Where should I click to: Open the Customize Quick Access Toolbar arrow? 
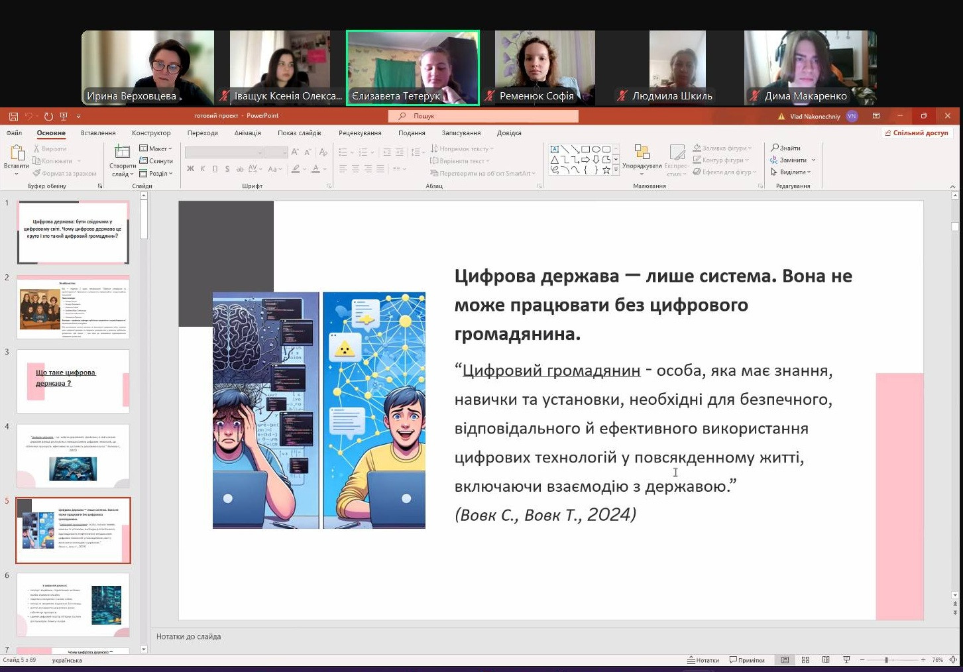click(78, 116)
